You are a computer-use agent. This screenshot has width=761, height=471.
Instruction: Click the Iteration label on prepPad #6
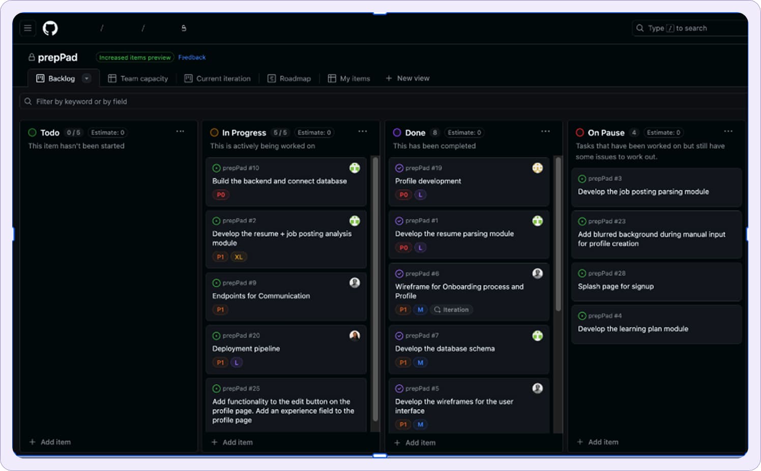pos(451,310)
